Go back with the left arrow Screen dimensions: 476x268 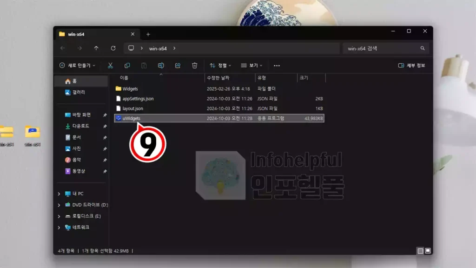[63, 48]
